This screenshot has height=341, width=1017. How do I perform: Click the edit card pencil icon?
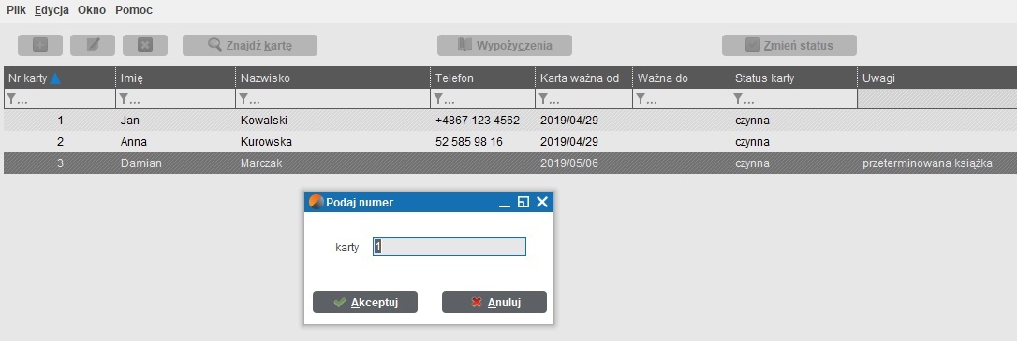pyautogui.click(x=93, y=45)
